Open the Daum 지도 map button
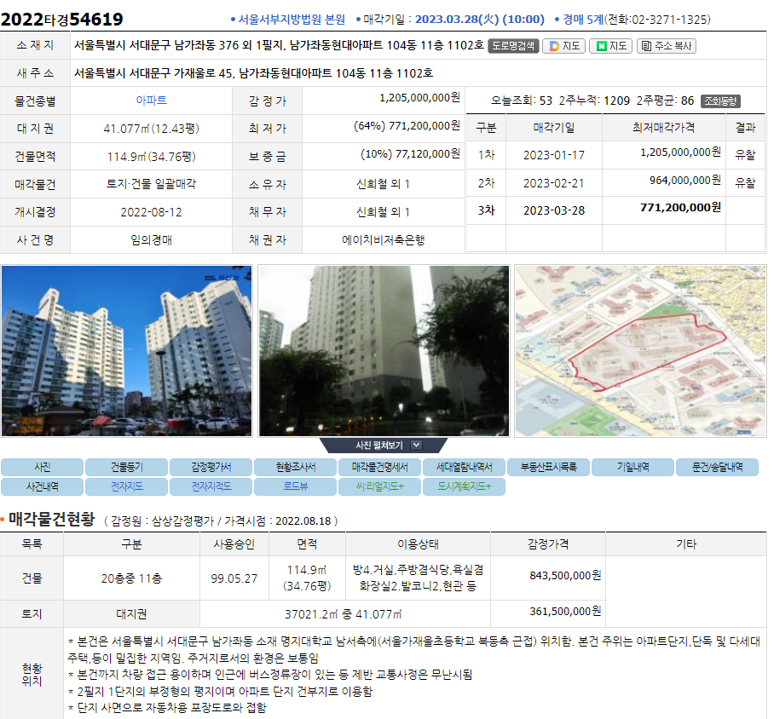This screenshot has width=774, height=719. pos(563,46)
